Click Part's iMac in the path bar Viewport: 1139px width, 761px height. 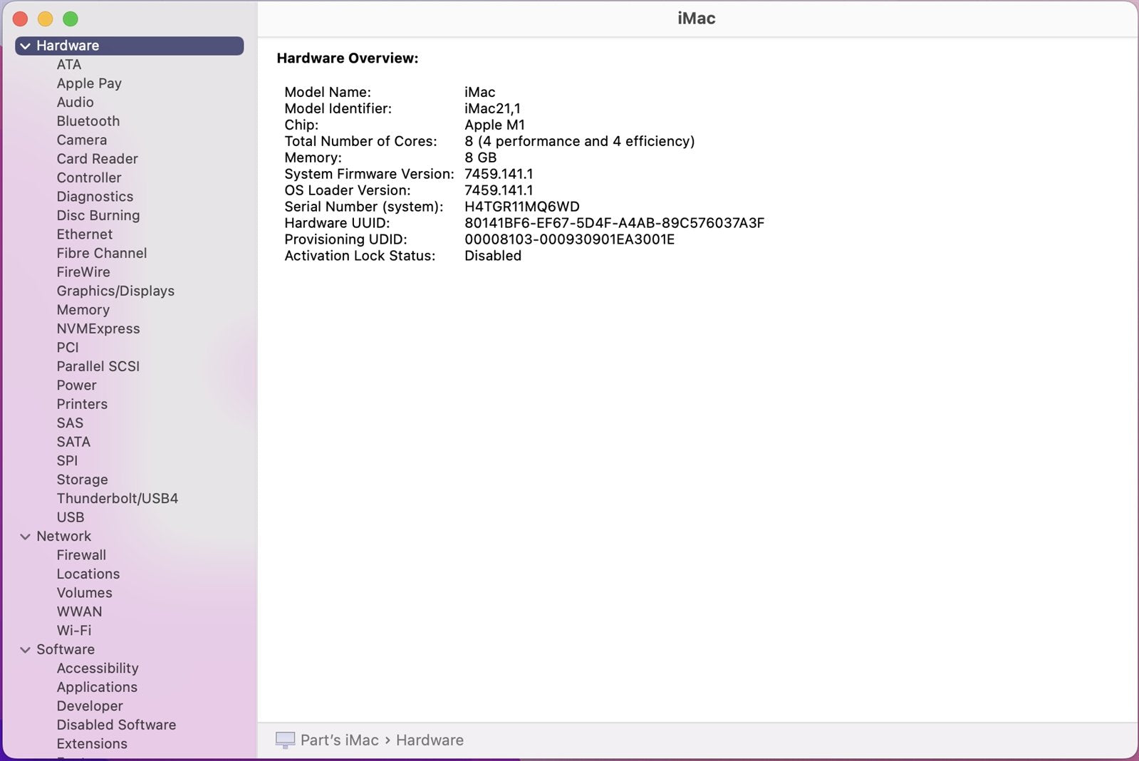pyautogui.click(x=339, y=740)
